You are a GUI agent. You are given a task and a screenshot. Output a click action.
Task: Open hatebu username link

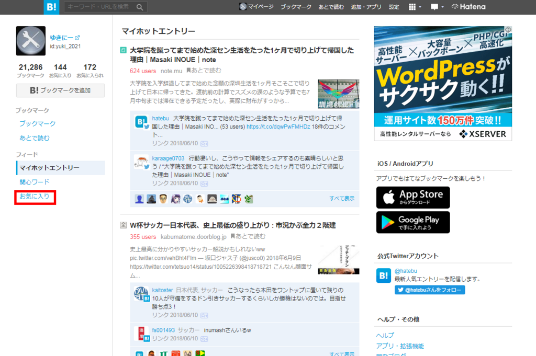tap(160, 119)
